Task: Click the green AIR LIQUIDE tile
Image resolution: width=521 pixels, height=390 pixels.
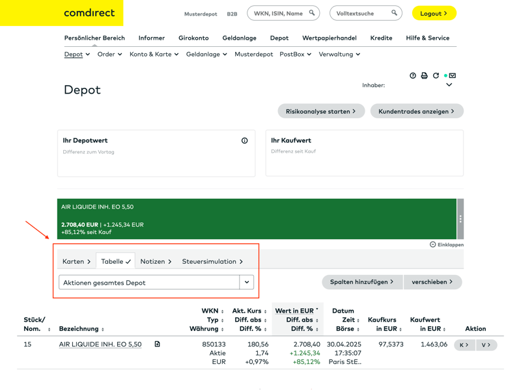Action: (x=257, y=219)
